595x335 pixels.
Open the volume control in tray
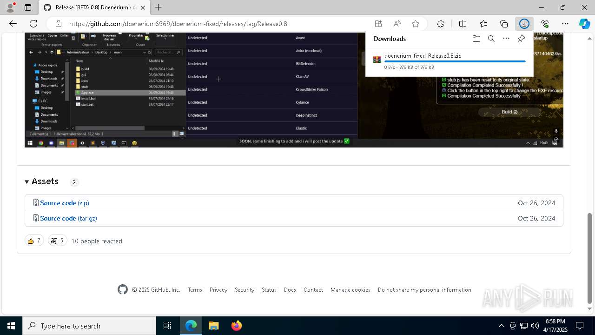(535, 326)
